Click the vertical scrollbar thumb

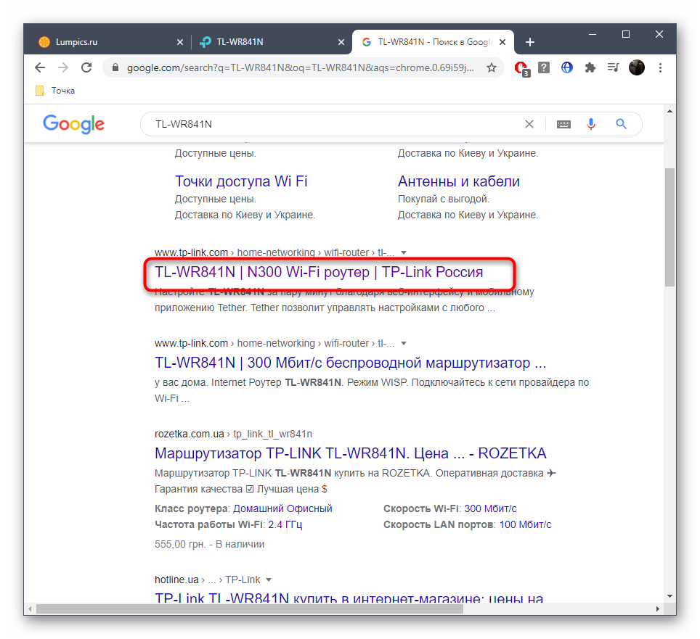[670, 227]
